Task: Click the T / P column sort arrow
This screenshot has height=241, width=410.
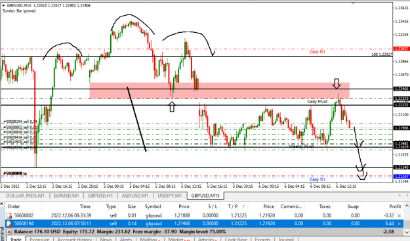Action: coord(243,207)
